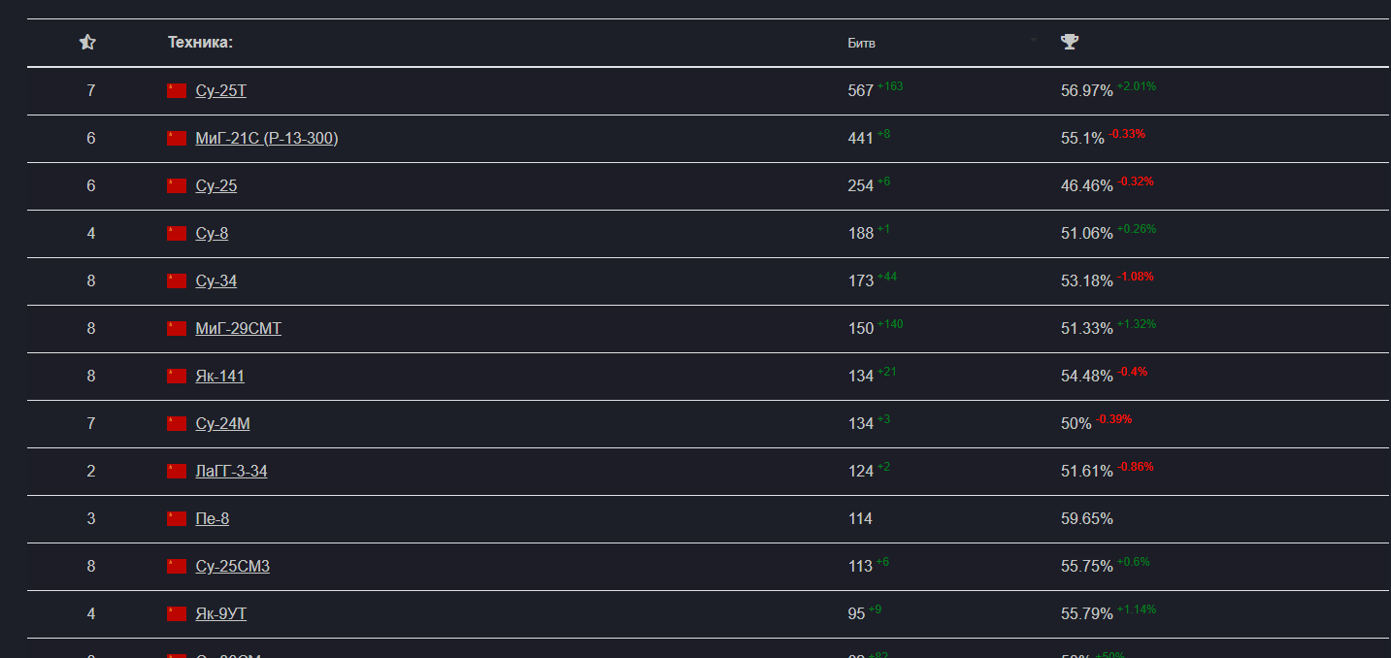This screenshot has width=1391, height=658.
Task: Click the star rank column icon
Action: point(87,42)
